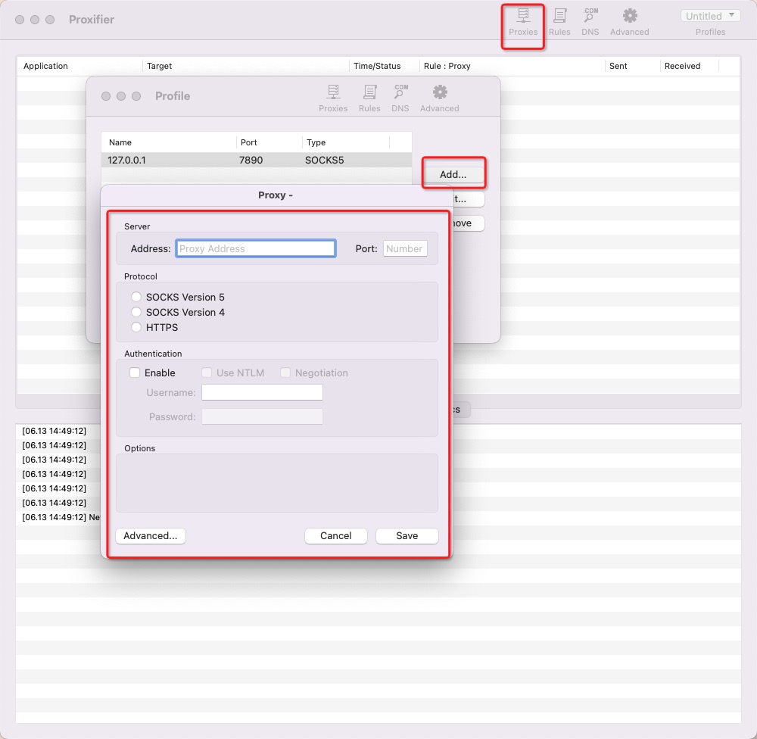The image size is (757, 739).
Task: Click inside the Proxy Address field
Action: point(255,248)
